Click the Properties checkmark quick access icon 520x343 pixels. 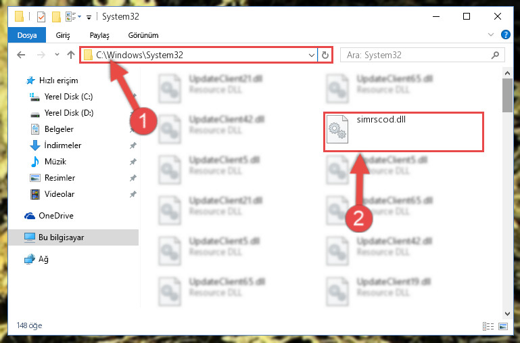tap(41, 17)
